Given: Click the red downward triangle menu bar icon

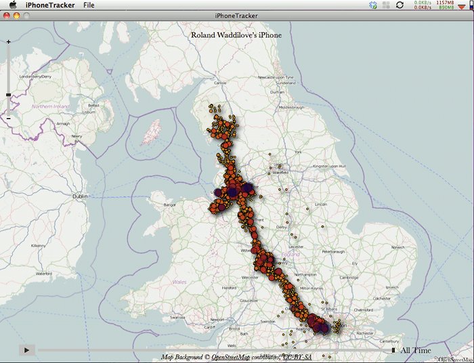Looking at the screenshot, I should (x=462, y=5).
